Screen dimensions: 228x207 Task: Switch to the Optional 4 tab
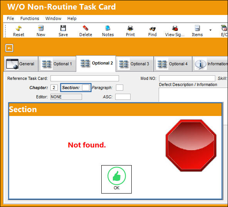(173, 64)
